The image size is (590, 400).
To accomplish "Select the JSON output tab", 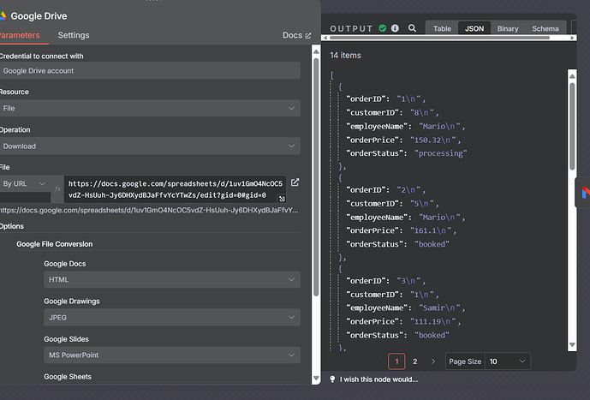I will 474,28.
